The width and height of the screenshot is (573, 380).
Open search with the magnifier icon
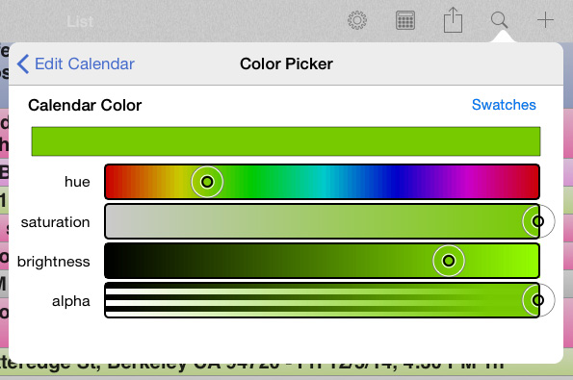pos(499,19)
